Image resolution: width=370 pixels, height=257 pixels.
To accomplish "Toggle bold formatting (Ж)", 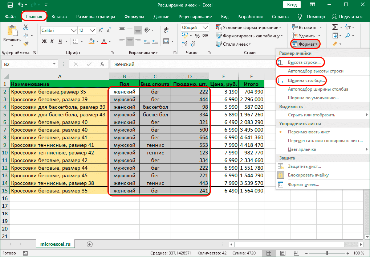I will [44, 41].
